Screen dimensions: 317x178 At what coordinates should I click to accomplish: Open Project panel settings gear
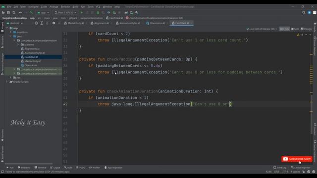(x=53, y=23)
